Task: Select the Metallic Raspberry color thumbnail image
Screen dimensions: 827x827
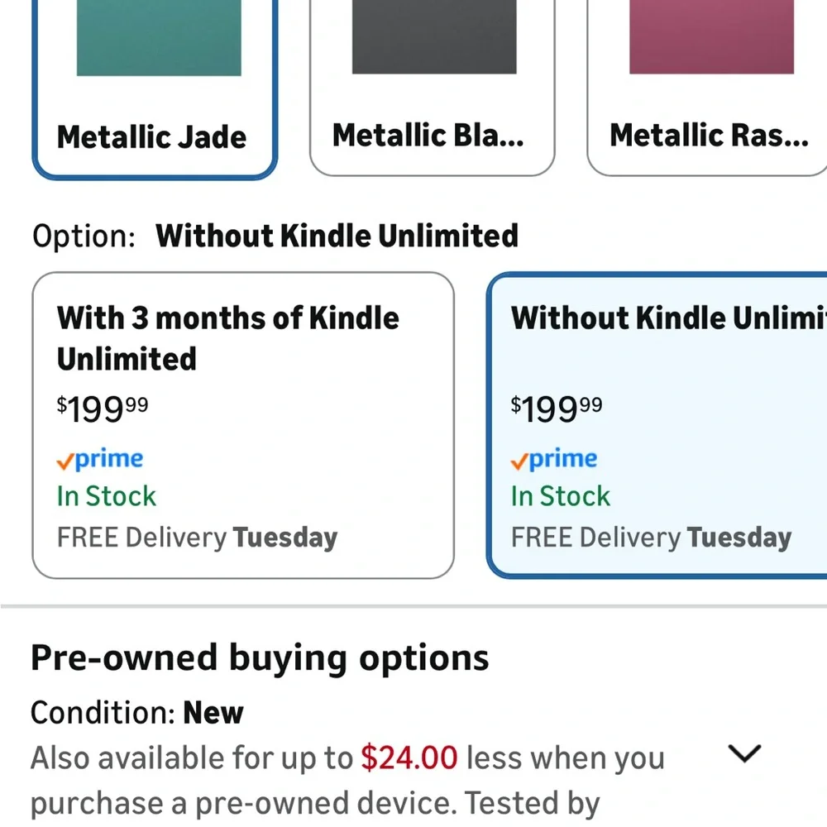Action: tap(711, 37)
